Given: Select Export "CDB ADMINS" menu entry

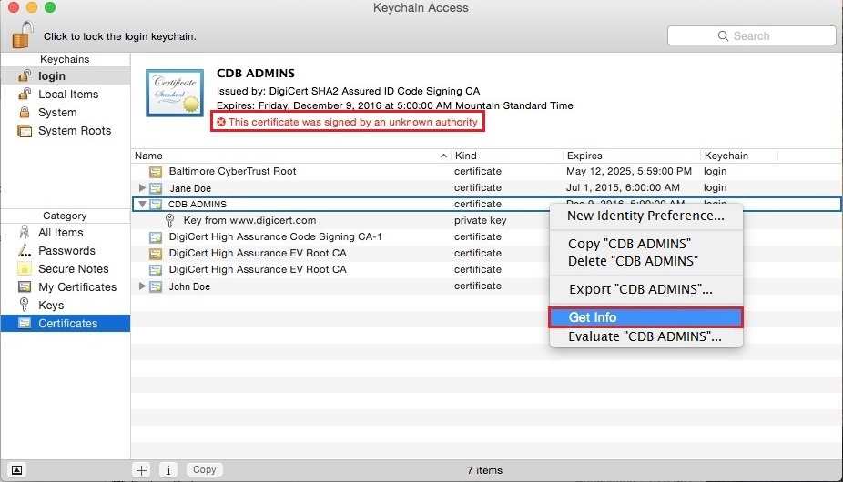Looking at the screenshot, I should 640,289.
